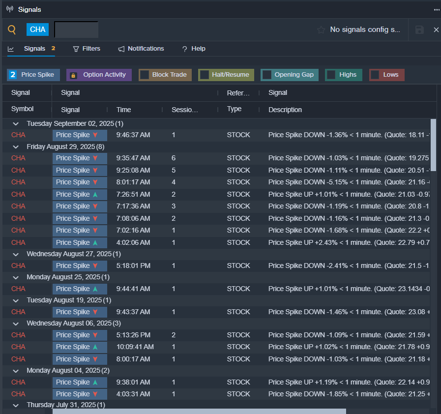Close the signals search panel
This screenshot has width=441, height=414.
coord(436,30)
